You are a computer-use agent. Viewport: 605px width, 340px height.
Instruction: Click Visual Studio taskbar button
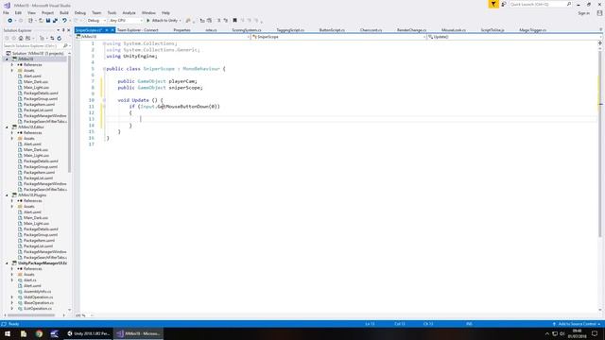pos(138,333)
